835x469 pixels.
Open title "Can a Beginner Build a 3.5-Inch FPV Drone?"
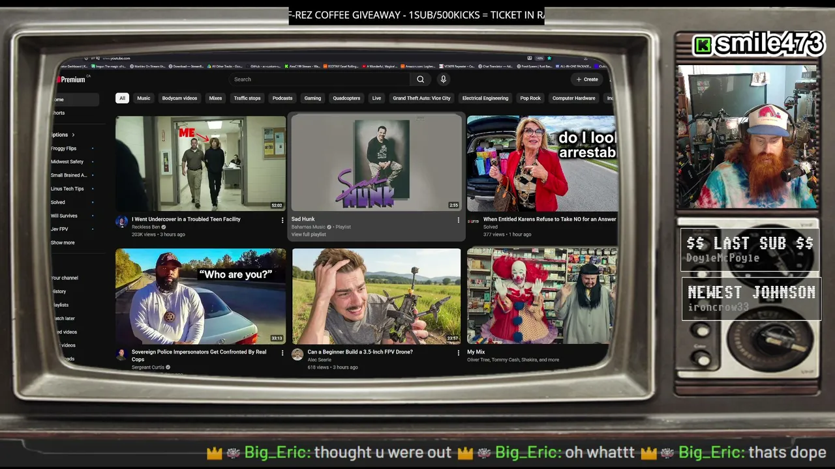click(360, 352)
